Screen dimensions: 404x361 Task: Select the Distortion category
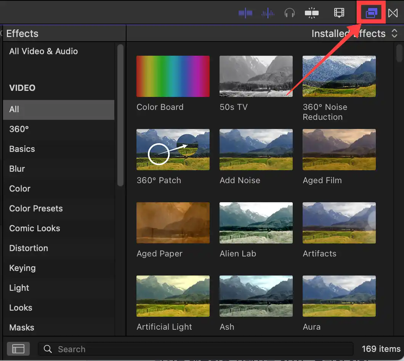coord(59,248)
